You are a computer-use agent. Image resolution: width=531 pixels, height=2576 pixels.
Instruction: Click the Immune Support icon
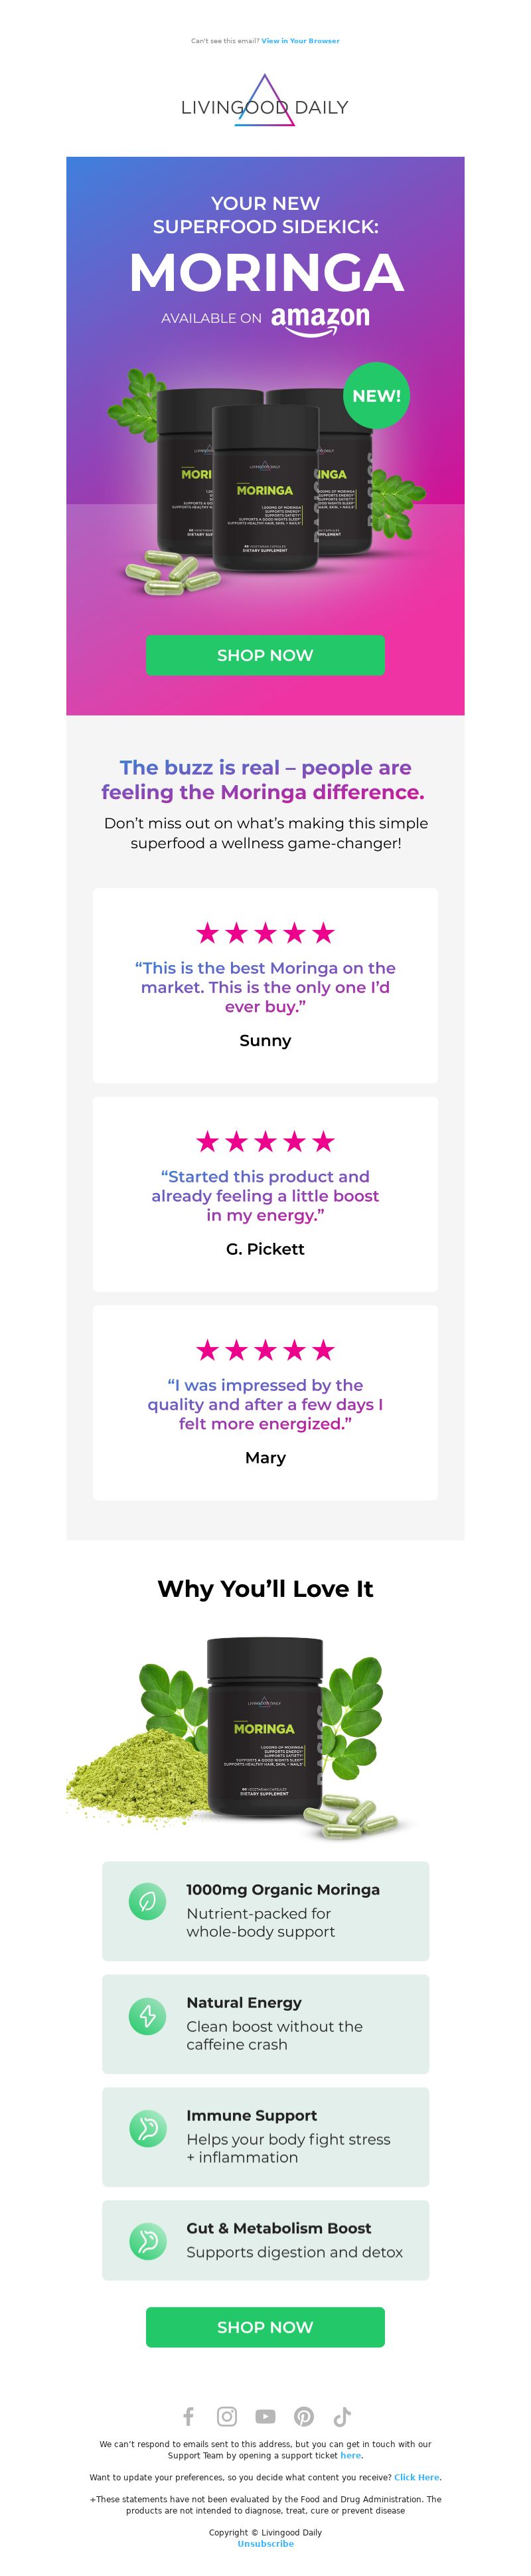[x=148, y=2128]
